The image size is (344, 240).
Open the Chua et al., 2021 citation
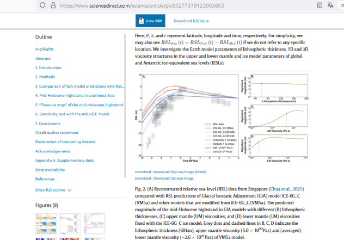coord(286,189)
